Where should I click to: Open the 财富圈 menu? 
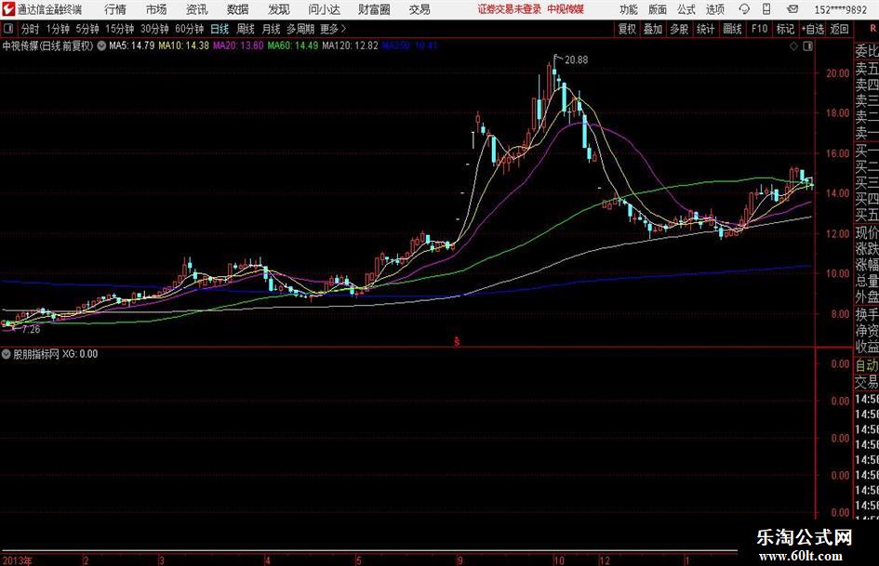point(374,9)
